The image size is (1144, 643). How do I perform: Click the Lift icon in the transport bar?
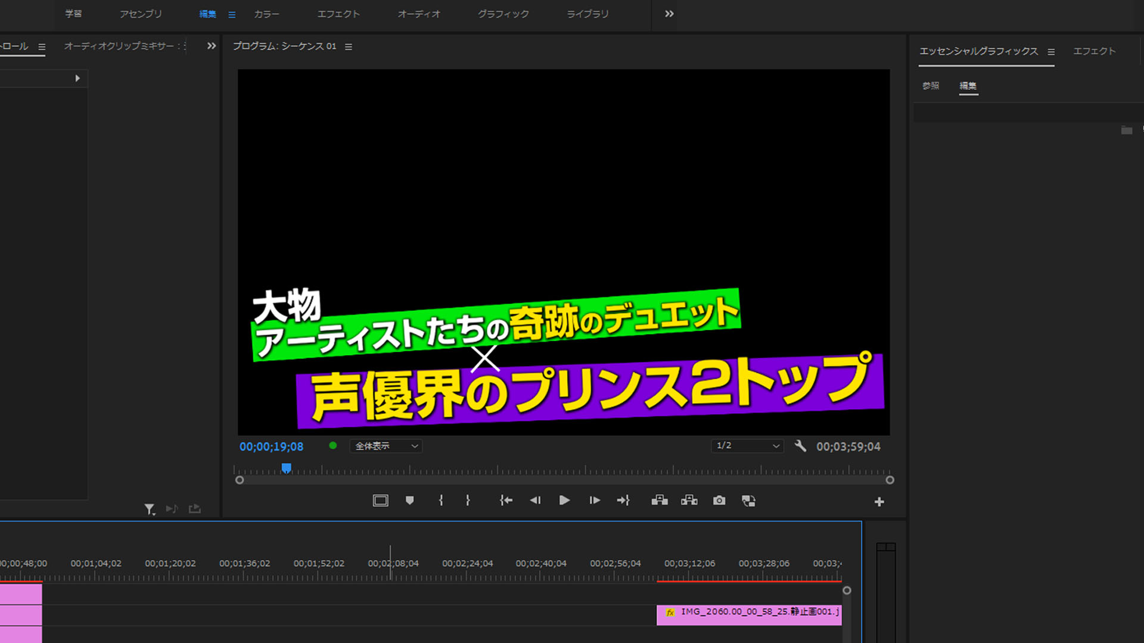(659, 501)
